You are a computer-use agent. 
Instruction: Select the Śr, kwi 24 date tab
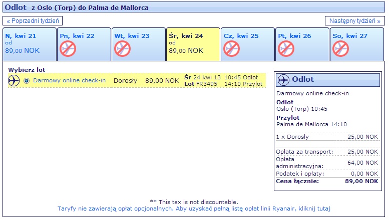193,44
